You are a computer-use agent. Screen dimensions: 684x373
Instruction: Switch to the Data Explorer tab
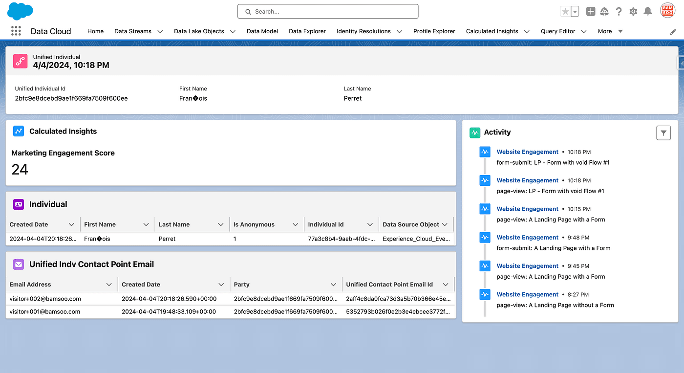(x=307, y=31)
